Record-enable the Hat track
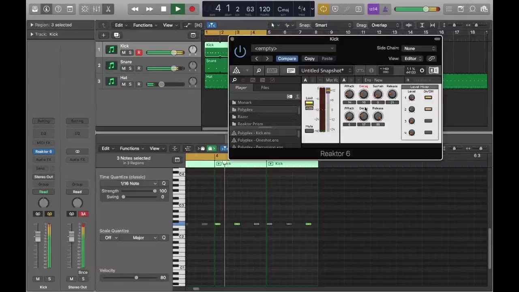This screenshot has height=292, width=519. point(139,84)
